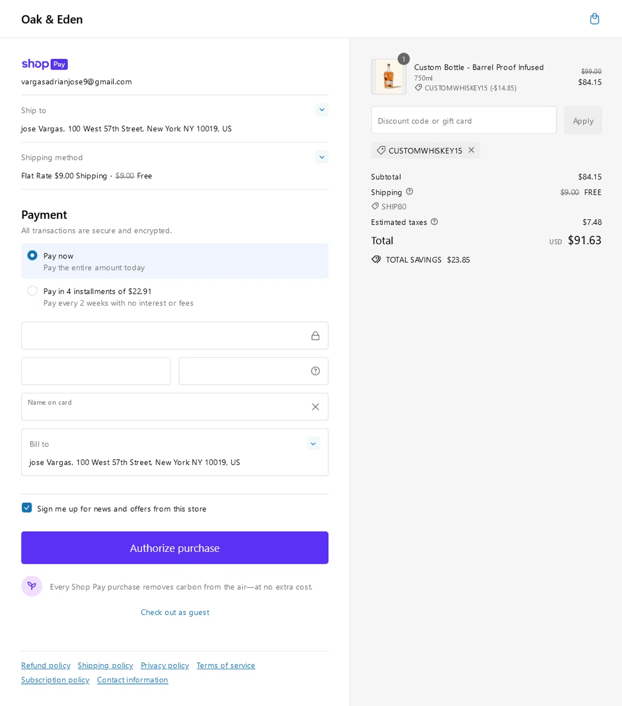The image size is (622, 706).
Task: Expand the Bill to address dropdown
Action: point(313,443)
